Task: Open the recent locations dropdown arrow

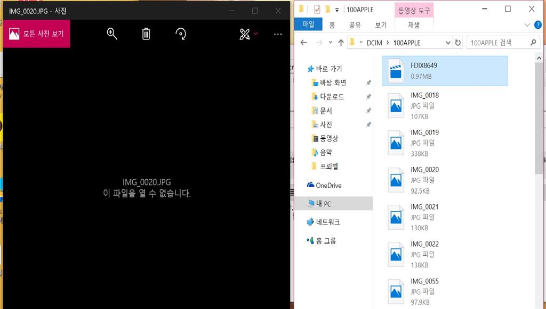Action: (330, 43)
